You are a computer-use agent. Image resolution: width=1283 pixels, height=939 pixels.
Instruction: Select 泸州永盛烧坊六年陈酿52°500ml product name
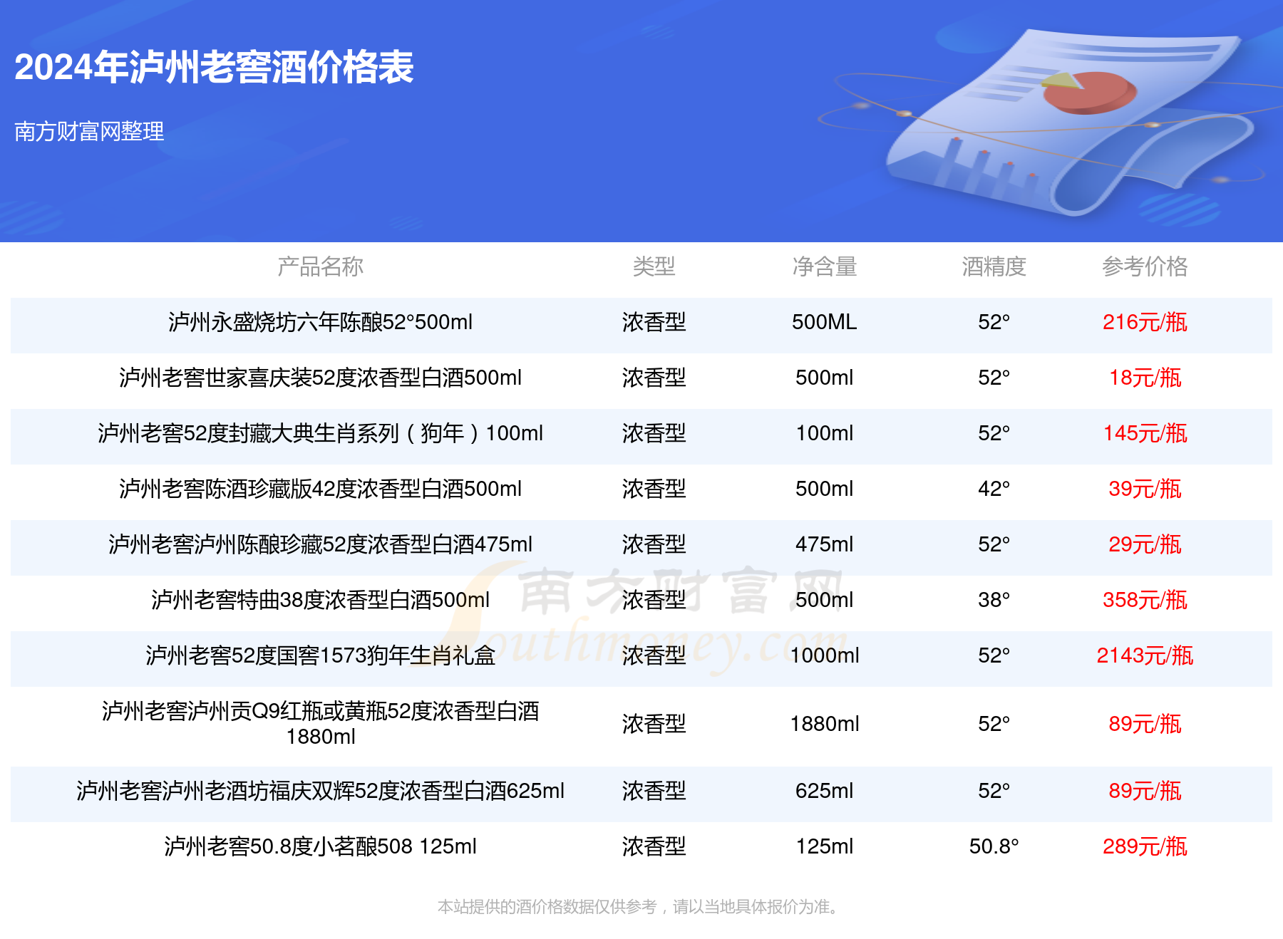pyautogui.click(x=320, y=322)
